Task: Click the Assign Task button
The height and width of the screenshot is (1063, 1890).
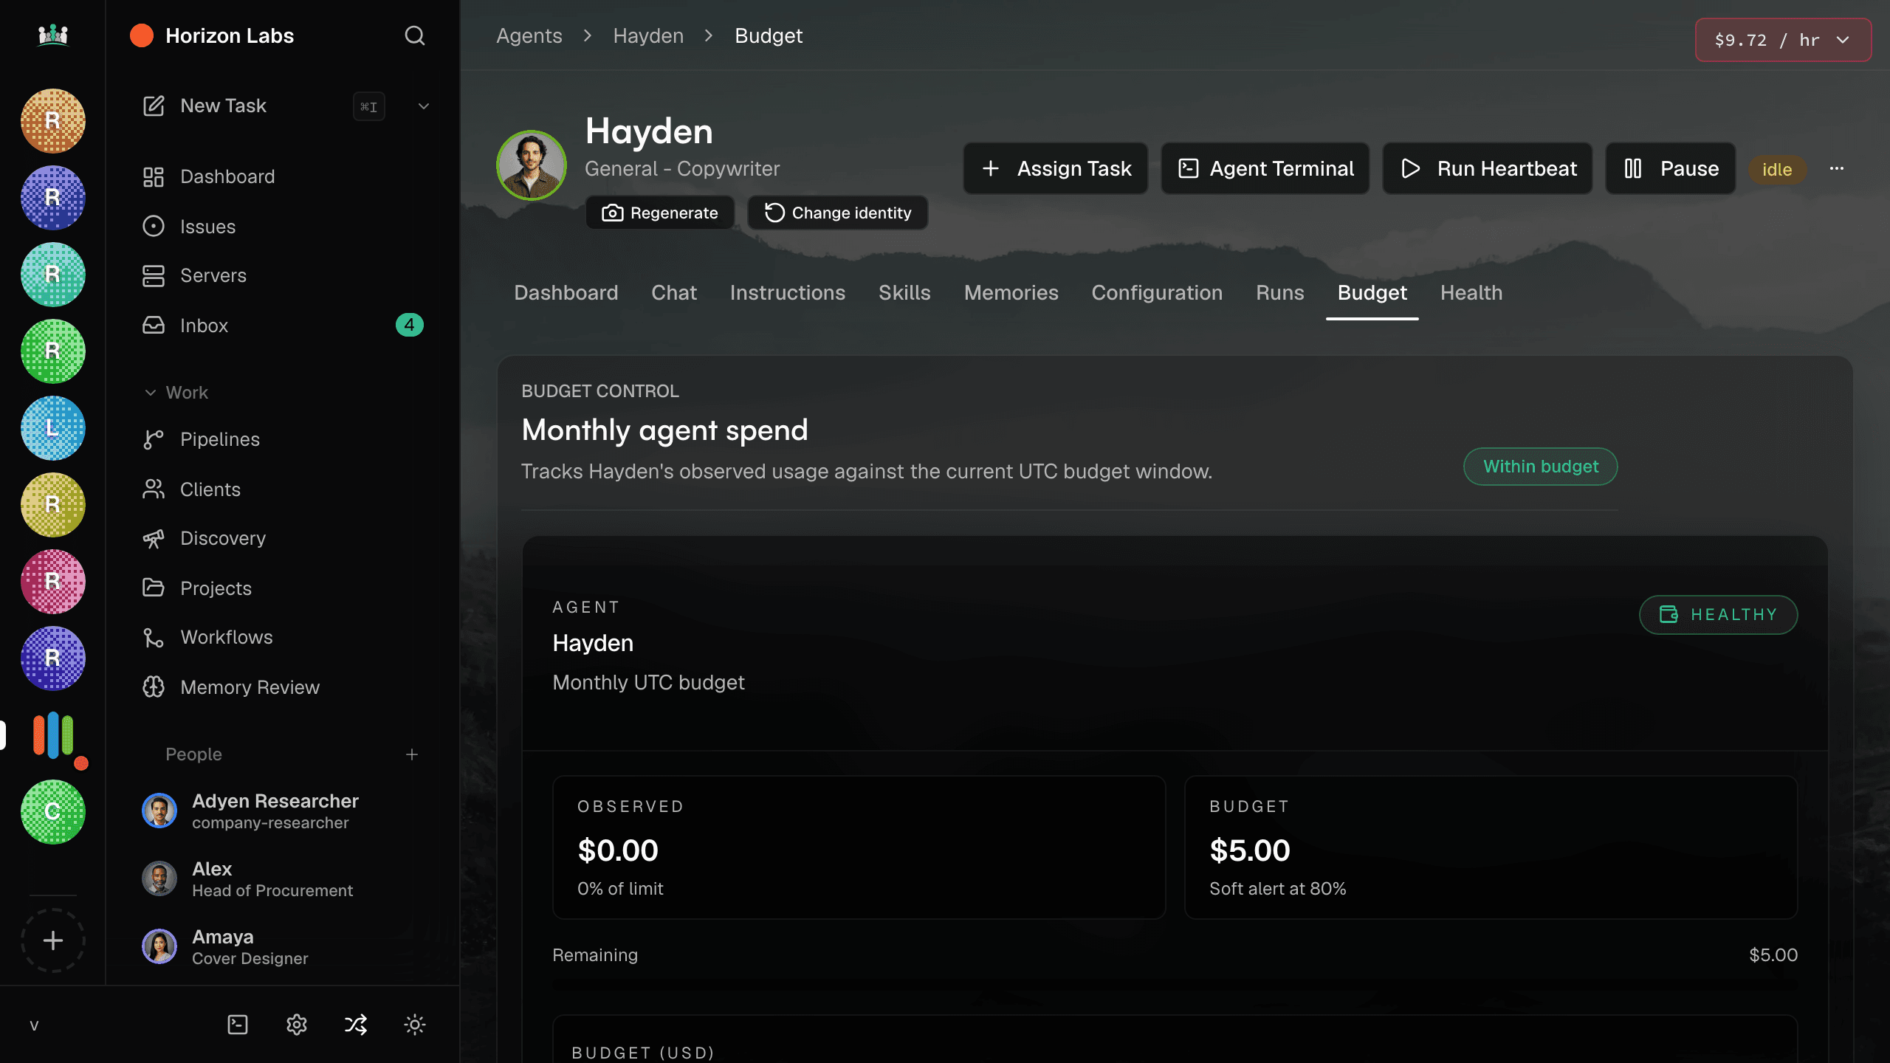Action: [x=1056, y=168]
